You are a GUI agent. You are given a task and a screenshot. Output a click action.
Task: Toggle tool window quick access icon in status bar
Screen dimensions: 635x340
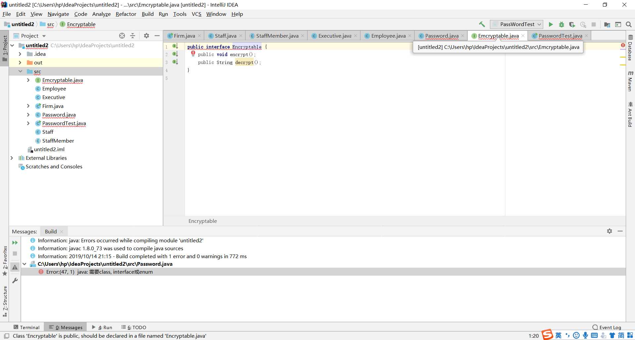6,336
